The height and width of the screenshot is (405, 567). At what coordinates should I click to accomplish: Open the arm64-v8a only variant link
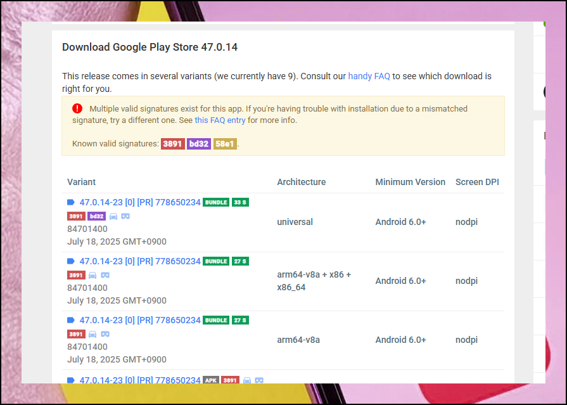point(140,320)
